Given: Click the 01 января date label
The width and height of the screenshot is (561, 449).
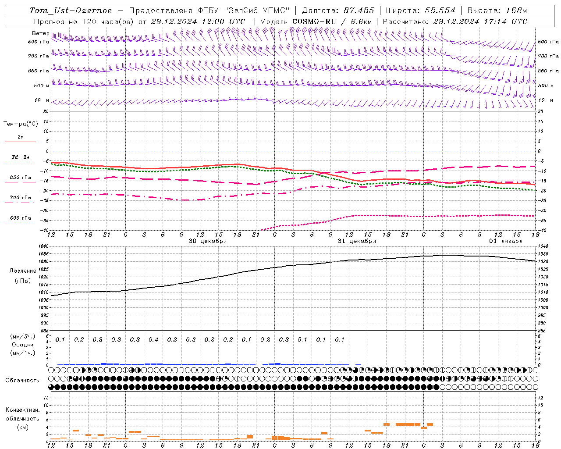Looking at the screenshot, I should pyautogui.click(x=506, y=241).
